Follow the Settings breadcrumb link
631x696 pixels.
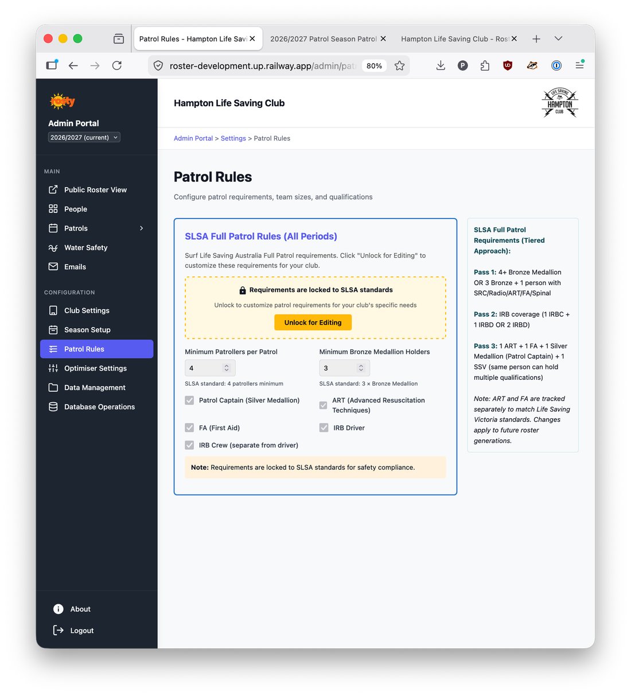[x=233, y=138]
